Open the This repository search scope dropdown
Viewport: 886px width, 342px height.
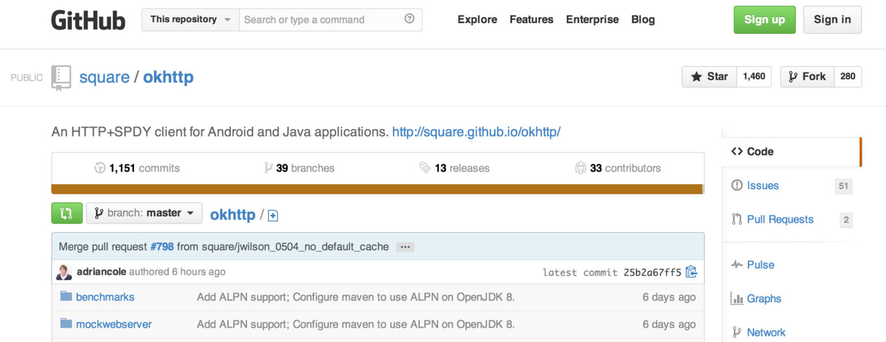pos(190,20)
